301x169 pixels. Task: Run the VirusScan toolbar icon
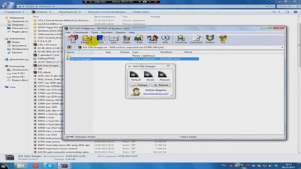pyautogui.click(x=181, y=39)
